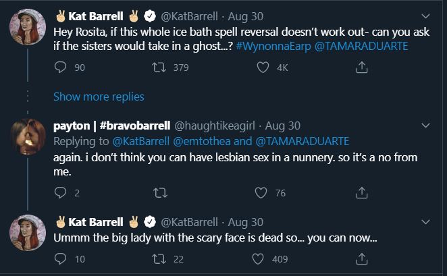Screen dimensions: 447x276
Task: Reply to payton's tweet
Action: 59,193
